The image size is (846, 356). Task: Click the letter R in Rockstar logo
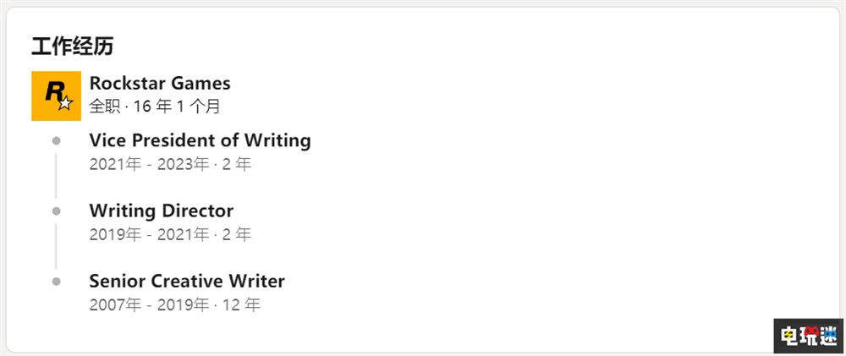pos(53,91)
